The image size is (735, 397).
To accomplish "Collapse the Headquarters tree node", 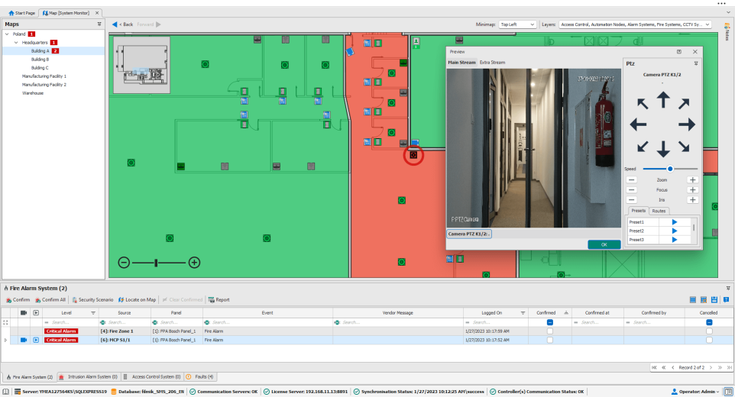I will (16, 43).
